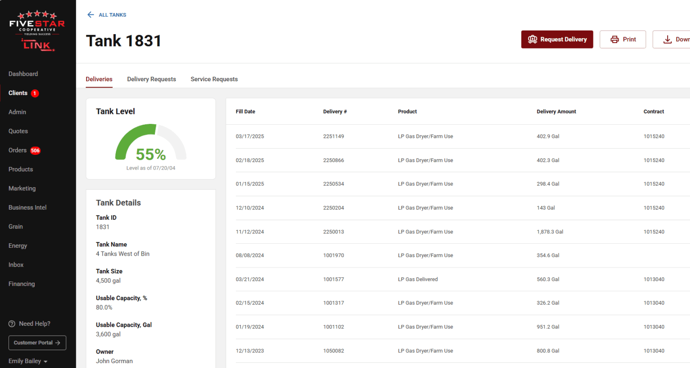Click the red Clients notification badge
Image resolution: width=690 pixels, height=368 pixels.
point(35,93)
